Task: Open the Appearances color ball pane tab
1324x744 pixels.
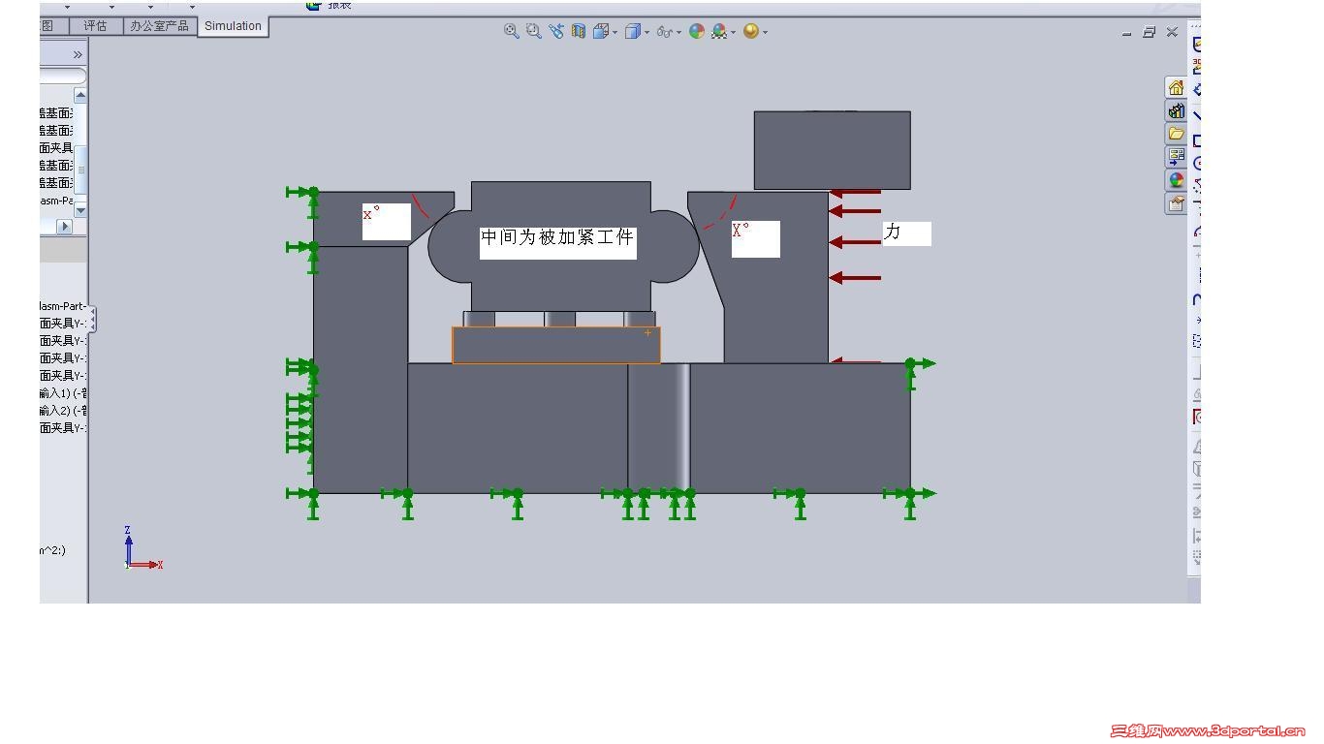Action: pyautogui.click(x=1176, y=180)
